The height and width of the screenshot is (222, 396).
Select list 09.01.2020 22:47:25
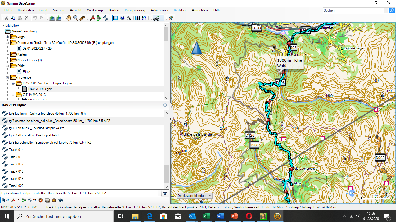click(x=37, y=49)
